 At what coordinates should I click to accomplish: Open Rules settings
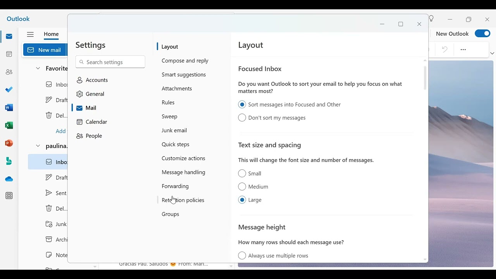168,102
